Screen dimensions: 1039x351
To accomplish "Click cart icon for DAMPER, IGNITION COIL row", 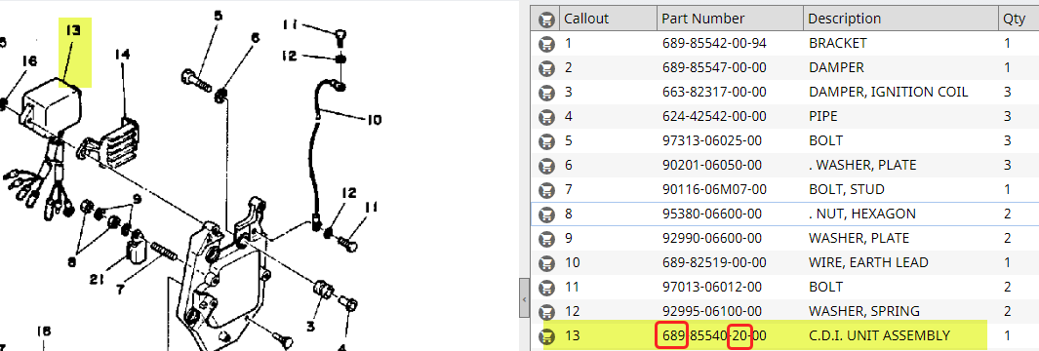I will coord(546,93).
